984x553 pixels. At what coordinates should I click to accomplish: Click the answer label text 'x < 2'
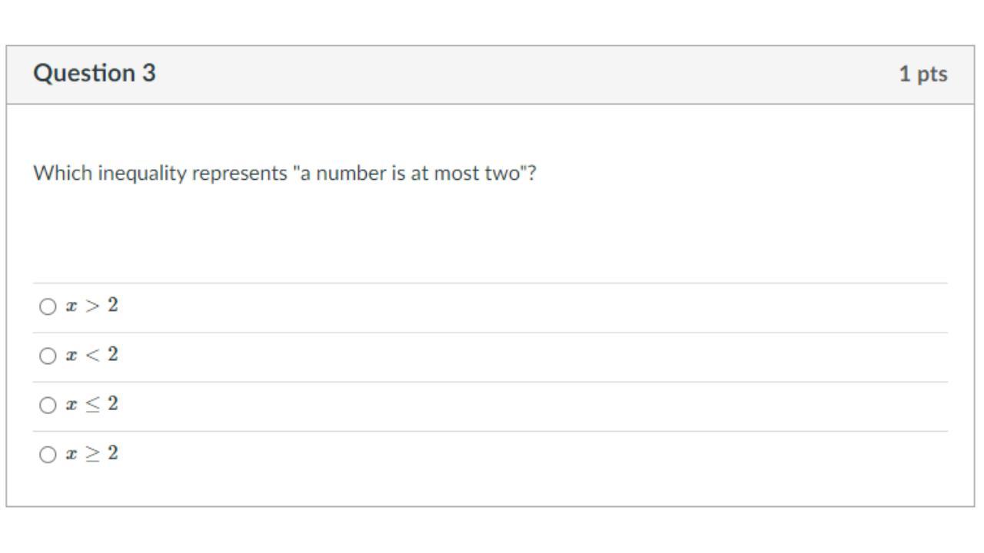pyautogui.click(x=92, y=355)
